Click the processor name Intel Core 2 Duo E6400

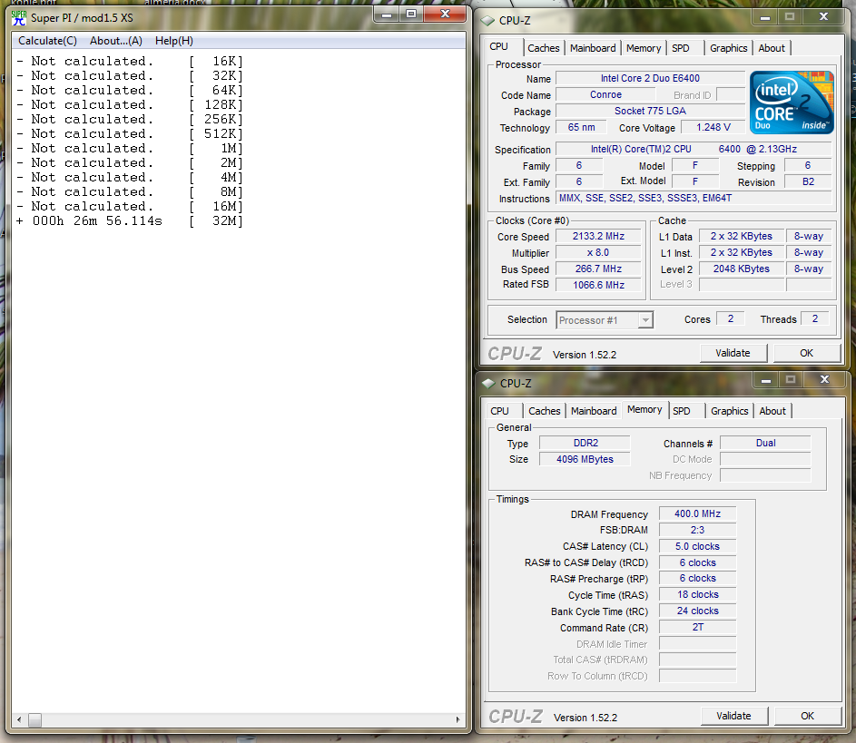(650, 79)
